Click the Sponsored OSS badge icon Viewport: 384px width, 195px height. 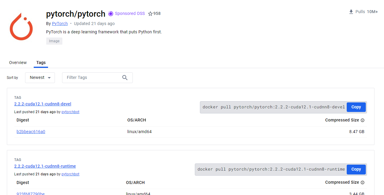pos(111,13)
